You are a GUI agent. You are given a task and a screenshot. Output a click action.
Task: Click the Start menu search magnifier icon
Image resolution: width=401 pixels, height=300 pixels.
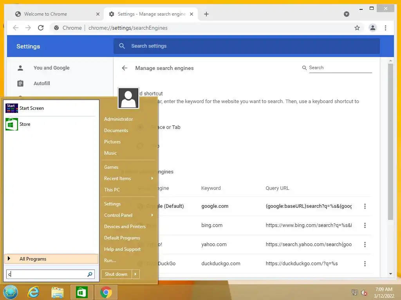[x=90, y=274]
